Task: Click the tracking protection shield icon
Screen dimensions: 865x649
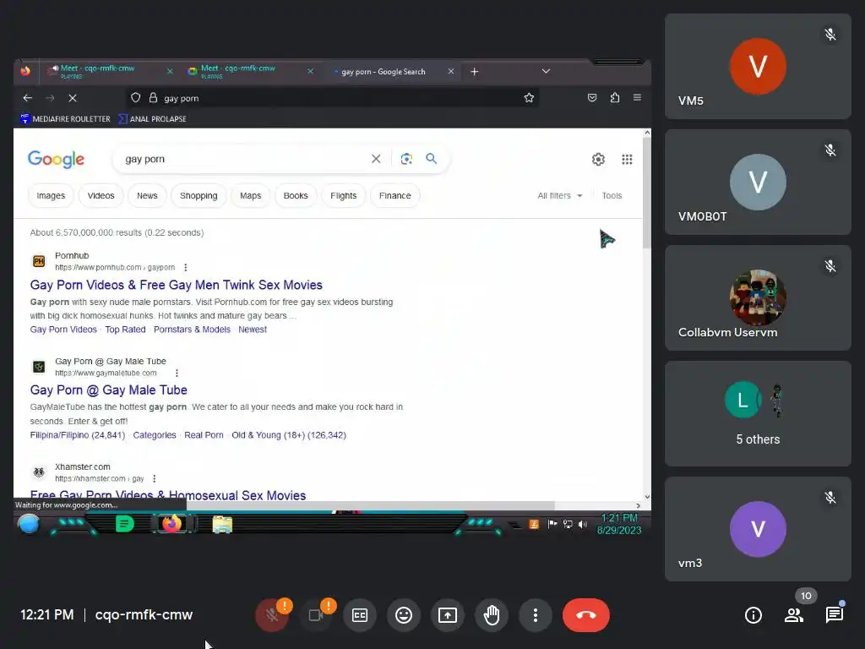Action: (x=136, y=98)
